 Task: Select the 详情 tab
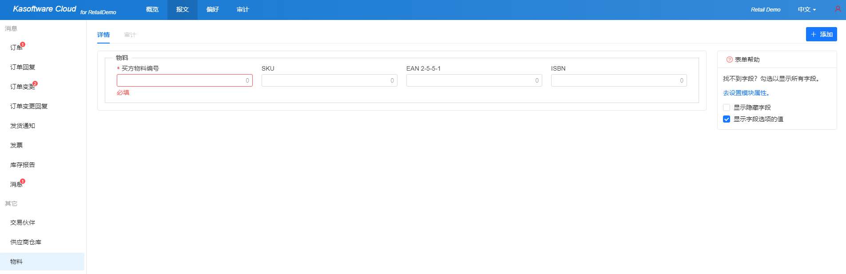[103, 35]
